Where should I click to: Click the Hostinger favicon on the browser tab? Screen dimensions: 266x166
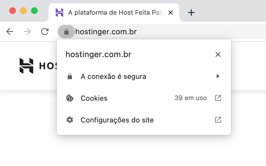pos(59,12)
